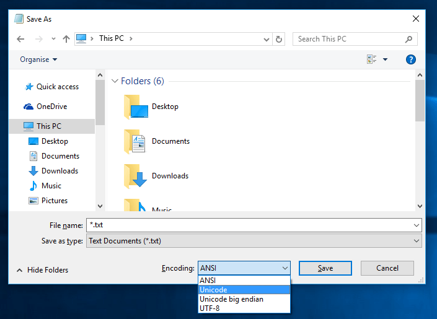Image resolution: width=437 pixels, height=319 pixels.
Task: Open the Organise dropdown menu
Action: pos(38,59)
